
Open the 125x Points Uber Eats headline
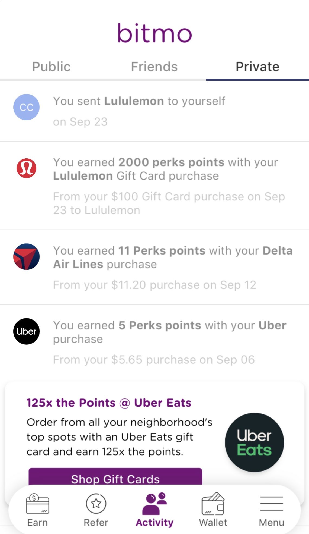[109, 403]
